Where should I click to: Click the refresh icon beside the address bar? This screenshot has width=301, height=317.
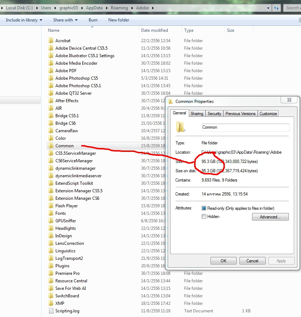(x=276, y=8)
